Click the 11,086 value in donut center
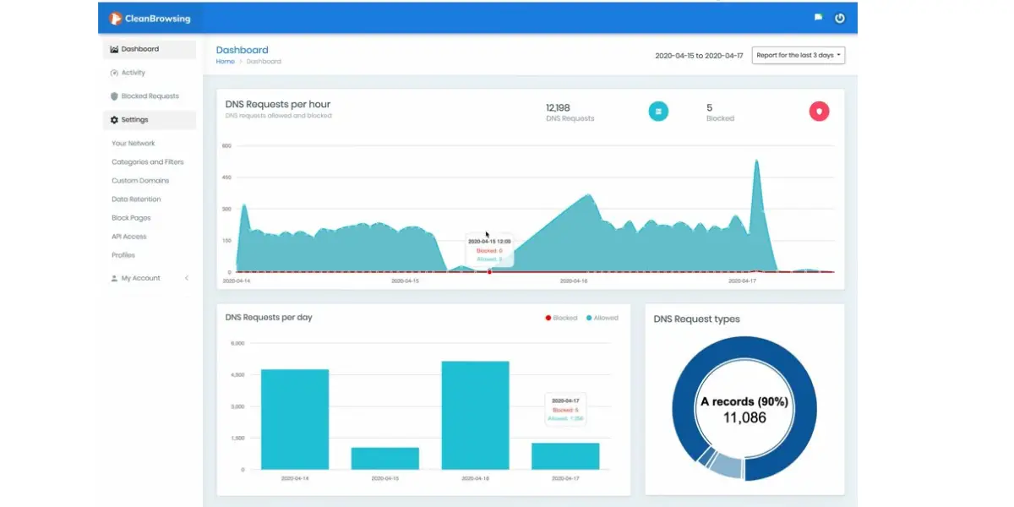This screenshot has height=507, width=1014. tap(744, 417)
